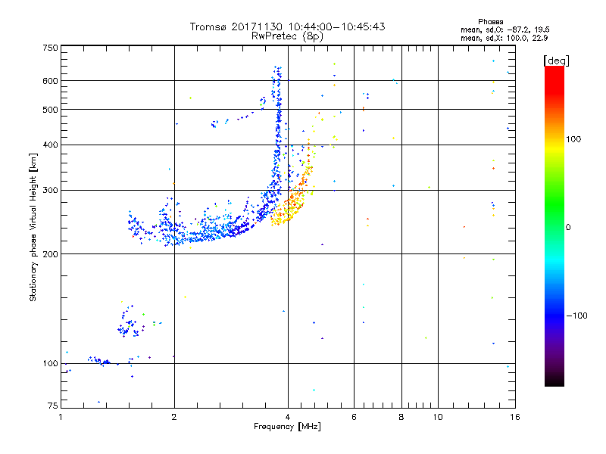Screen dimensions: 606x454
Task: Click the 'RwPretec (8p)' subtitle
Action: pos(287,36)
